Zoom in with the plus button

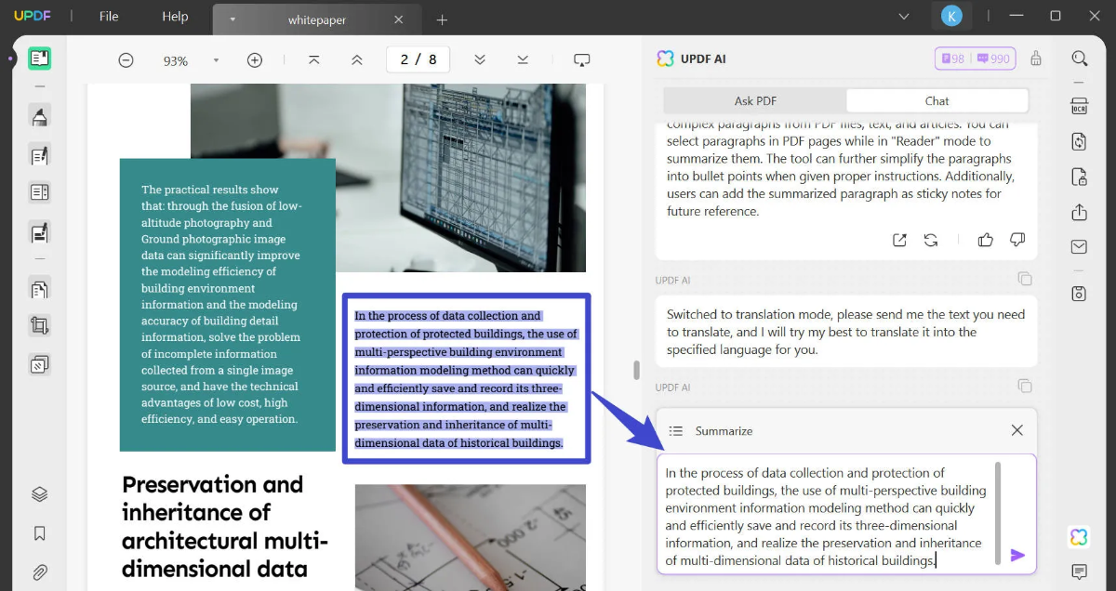(255, 60)
